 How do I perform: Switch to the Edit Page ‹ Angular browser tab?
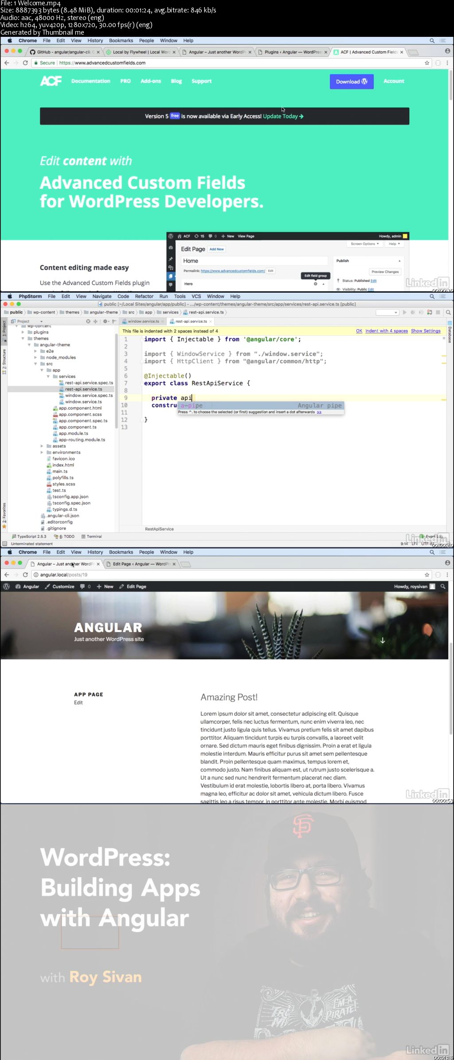coord(141,564)
